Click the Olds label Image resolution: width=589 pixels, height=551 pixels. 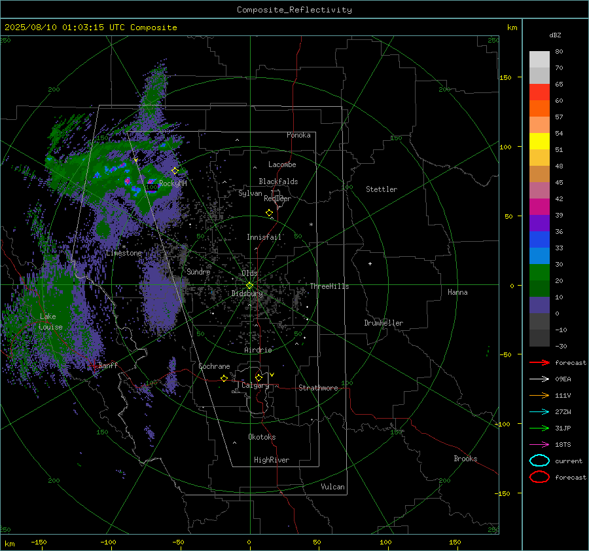click(249, 273)
